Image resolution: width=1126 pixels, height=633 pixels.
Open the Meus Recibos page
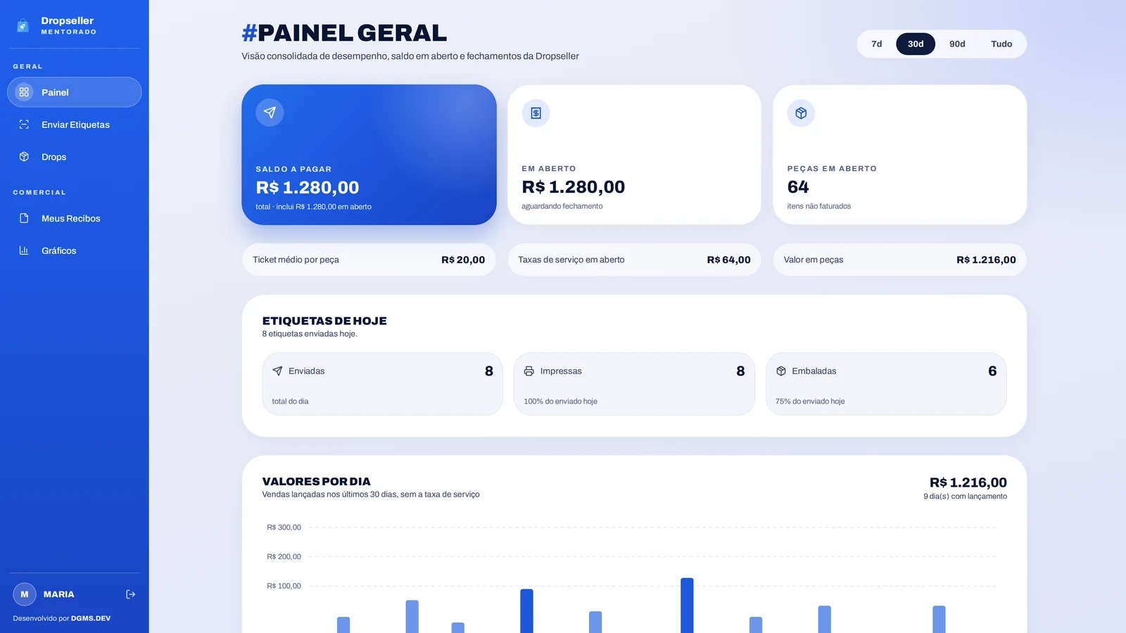(x=75, y=218)
